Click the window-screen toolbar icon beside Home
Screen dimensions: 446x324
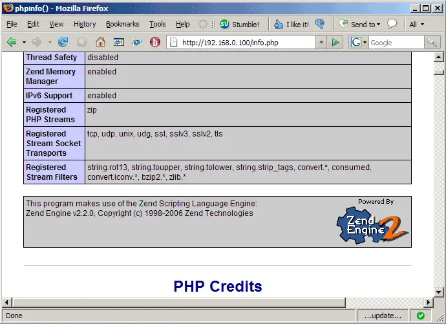[x=119, y=43]
